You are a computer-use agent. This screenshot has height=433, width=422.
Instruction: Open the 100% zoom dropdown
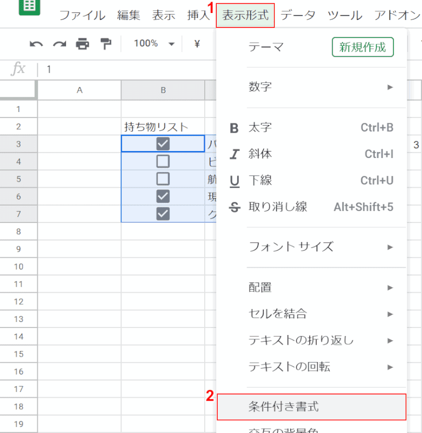[x=154, y=44]
